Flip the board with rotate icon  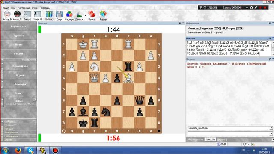(64, 131)
